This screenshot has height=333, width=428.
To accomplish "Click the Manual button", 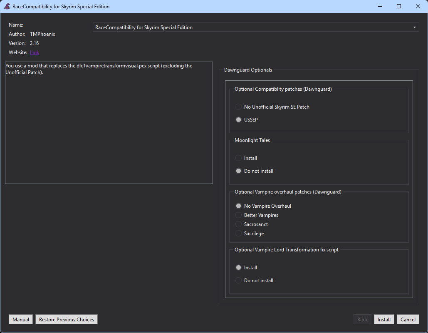I will [x=21, y=319].
